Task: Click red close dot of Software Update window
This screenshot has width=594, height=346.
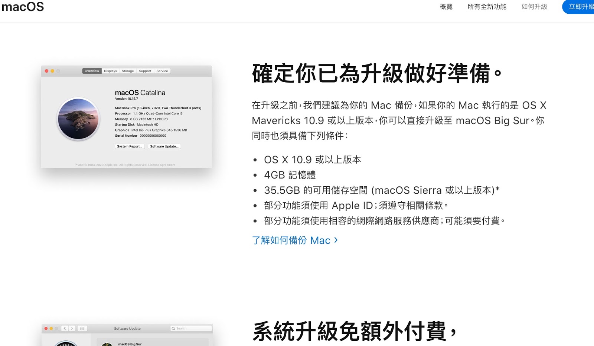Action: click(46, 328)
